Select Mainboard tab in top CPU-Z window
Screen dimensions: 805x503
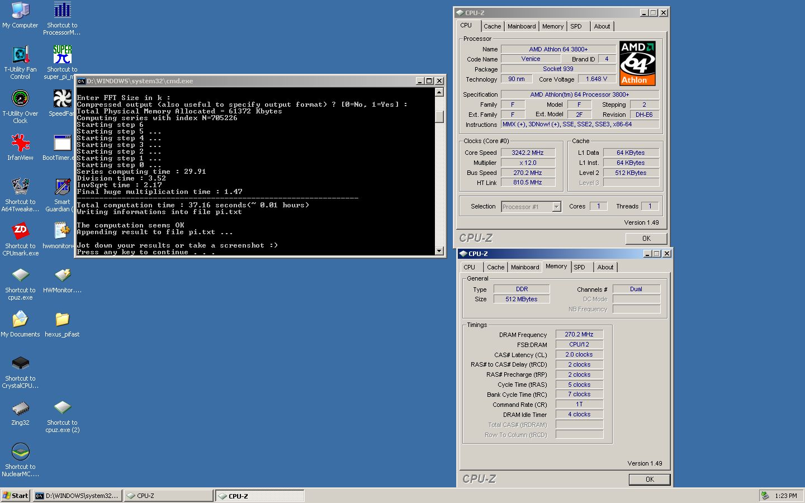[x=522, y=26]
